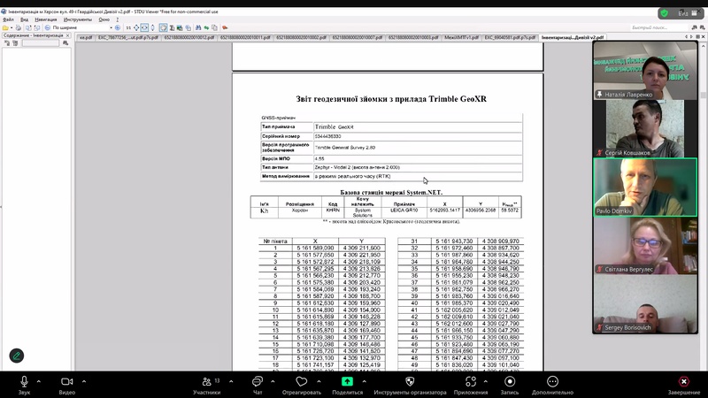Click the zoom out minus icon

[48, 27]
